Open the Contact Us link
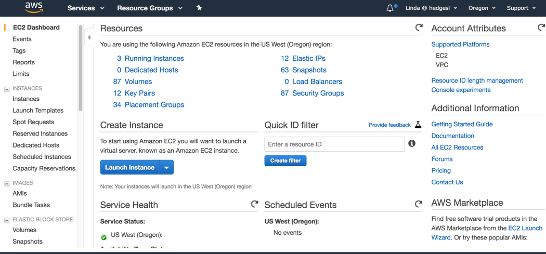 click(447, 182)
